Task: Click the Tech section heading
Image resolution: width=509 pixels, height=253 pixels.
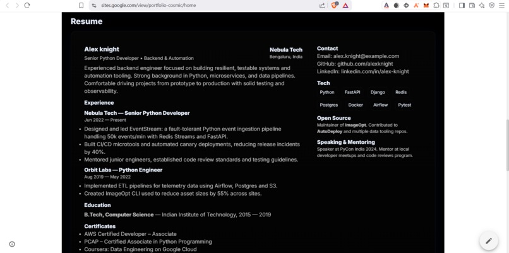Action: (x=323, y=83)
